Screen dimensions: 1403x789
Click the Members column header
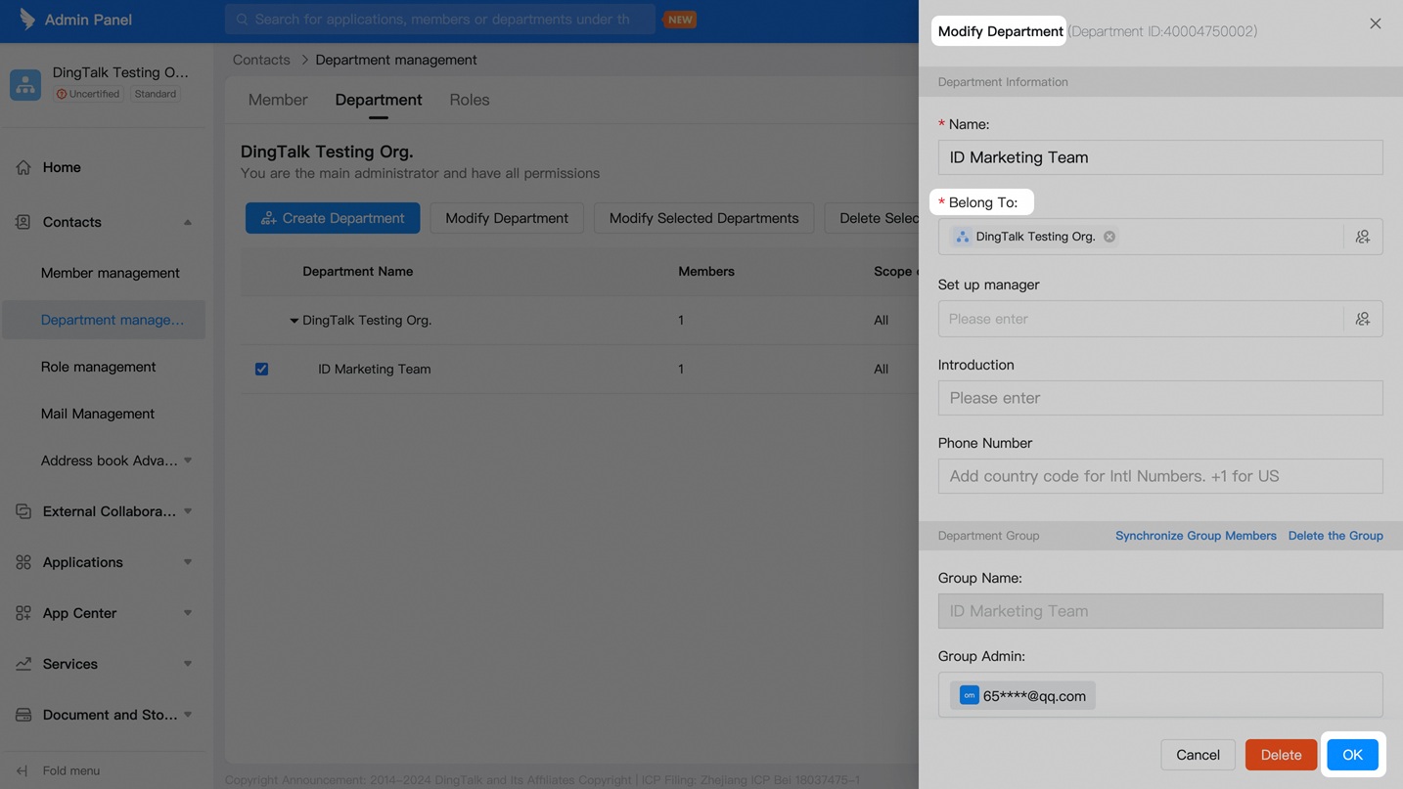[x=706, y=271]
